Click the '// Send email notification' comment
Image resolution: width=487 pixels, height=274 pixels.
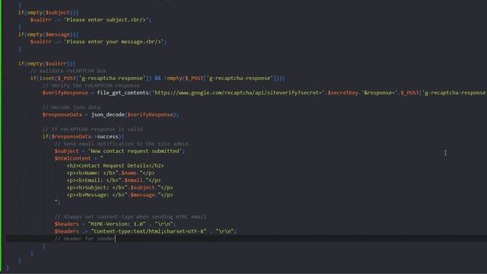coord(122,144)
